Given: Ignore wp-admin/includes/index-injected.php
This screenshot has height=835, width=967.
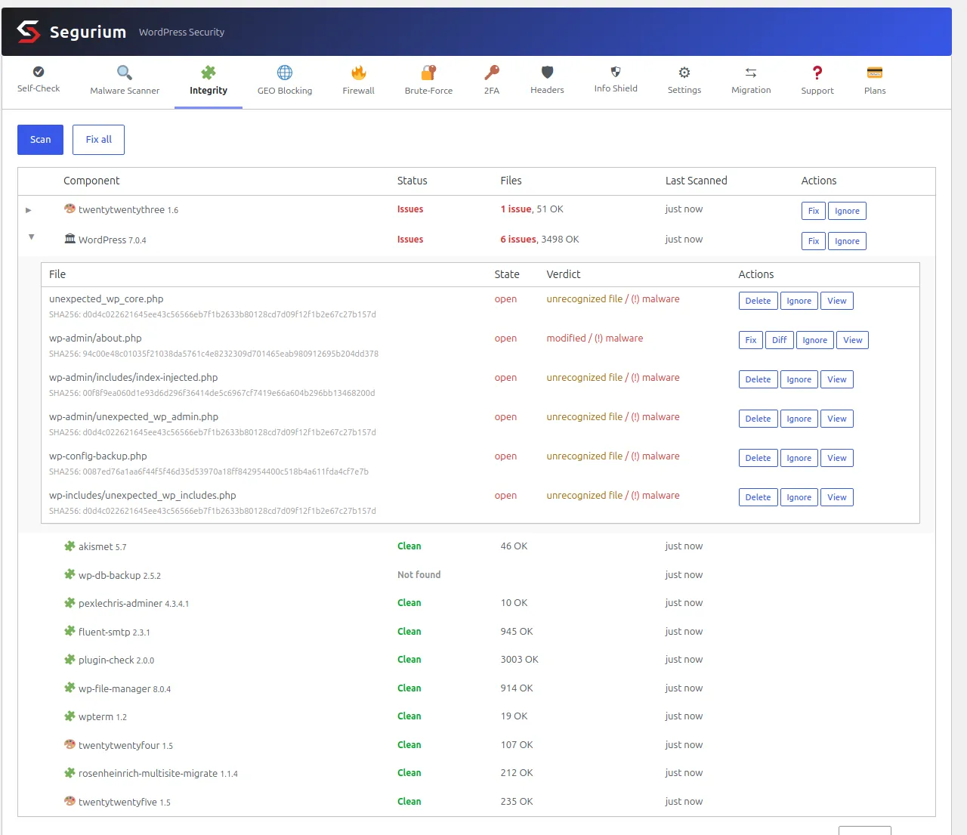Looking at the screenshot, I should pyautogui.click(x=799, y=379).
